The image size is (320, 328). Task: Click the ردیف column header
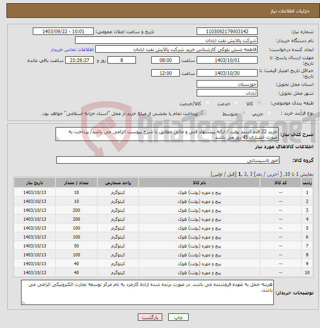point(307,183)
